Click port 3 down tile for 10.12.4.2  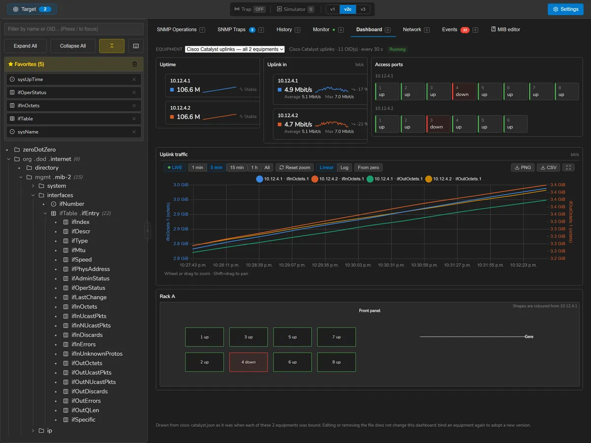click(x=438, y=124)
